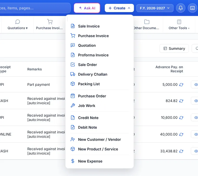Click the New Product cube icon

point(73,149)
